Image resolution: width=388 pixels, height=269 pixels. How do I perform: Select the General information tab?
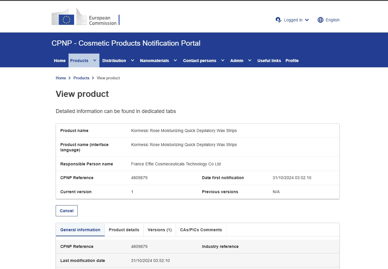(x=80, y=230)
